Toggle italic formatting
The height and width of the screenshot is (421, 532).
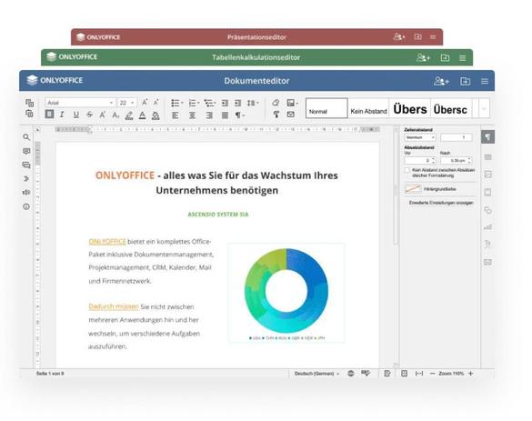pyautogui.click(x=62, y=115)
